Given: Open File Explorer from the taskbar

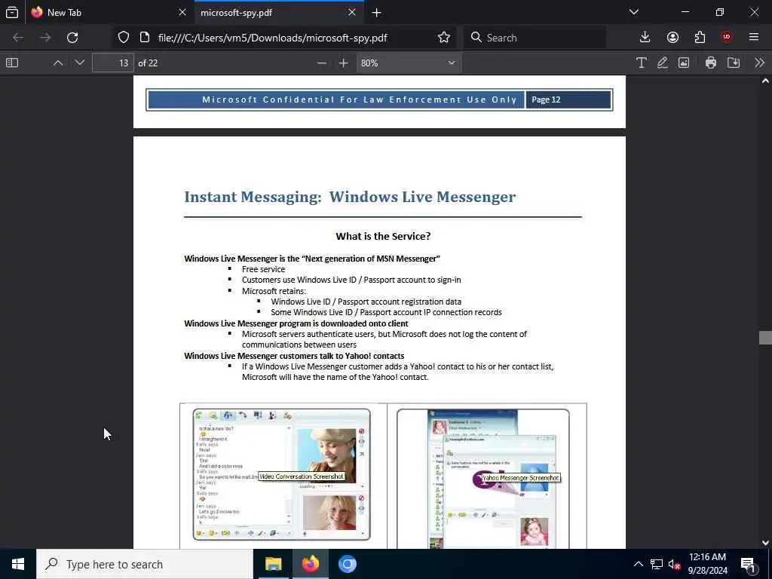Looking at the screenshot, I should click(273, 564).
